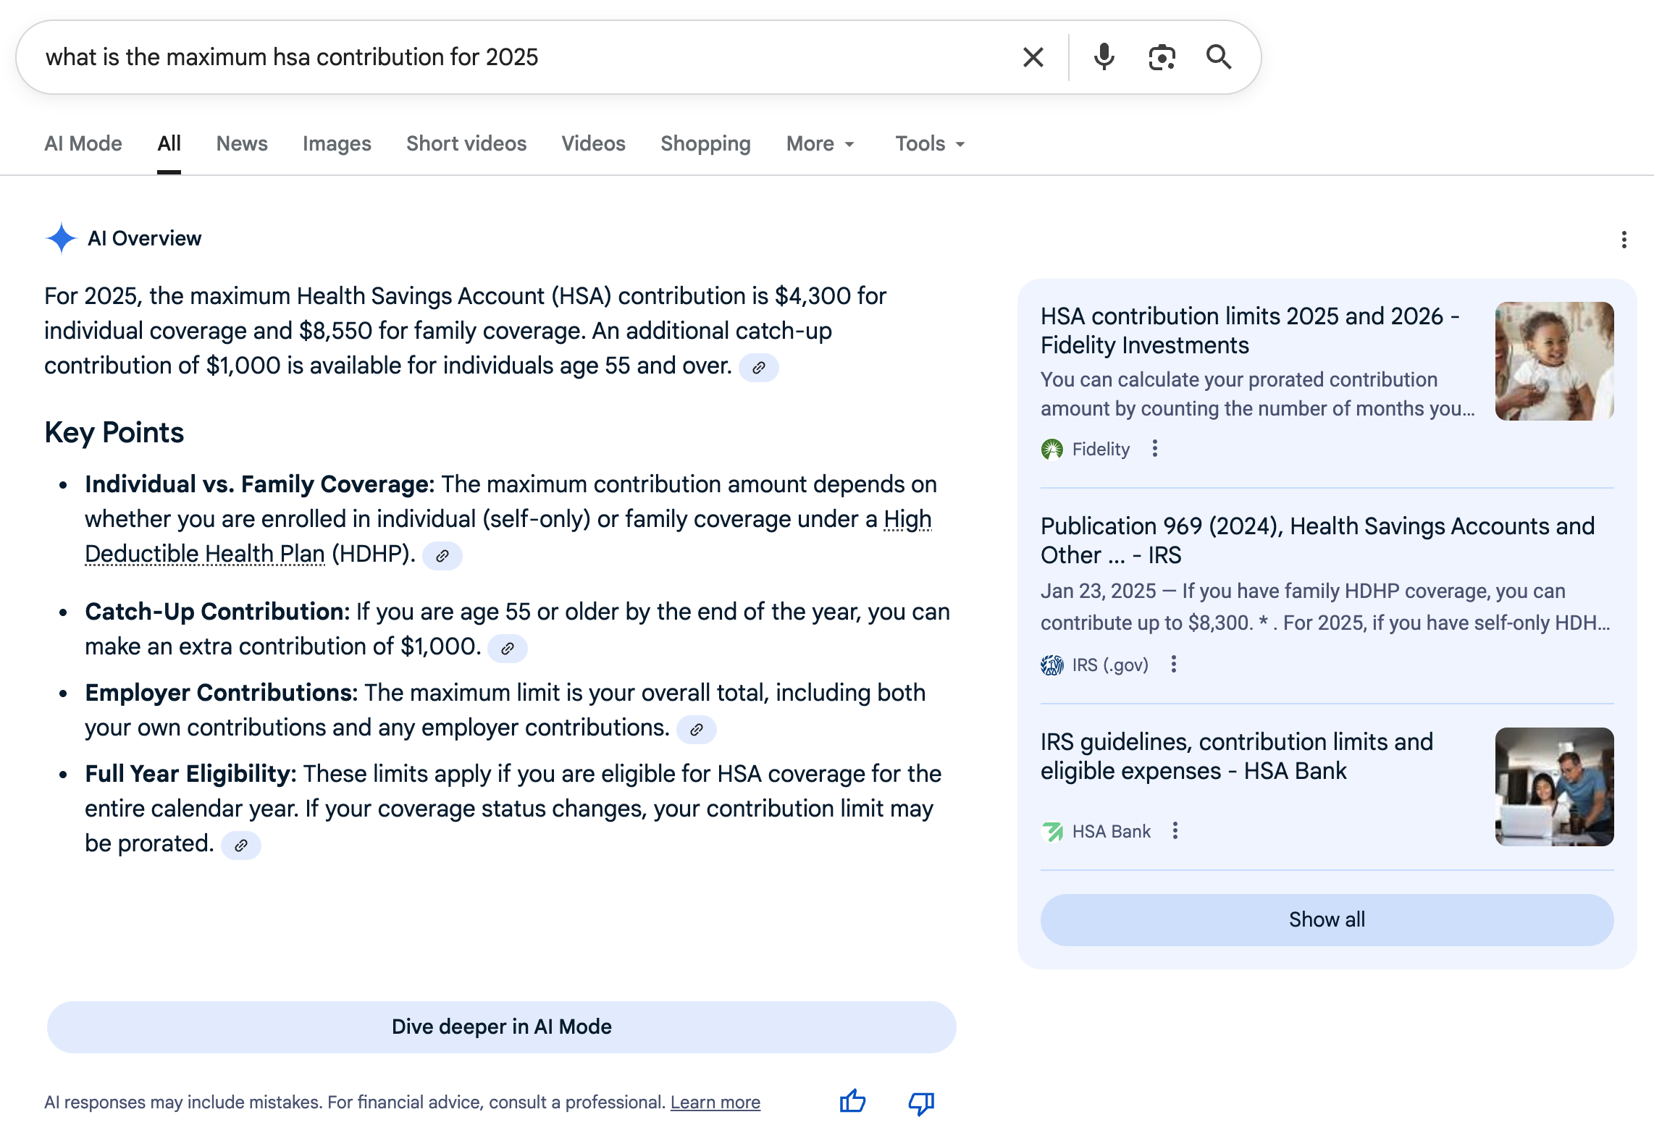The width and height of the screenshot is (1654, 1138).
Task: Open Fidelity result three-dot menu
Action: point(1155,449)
